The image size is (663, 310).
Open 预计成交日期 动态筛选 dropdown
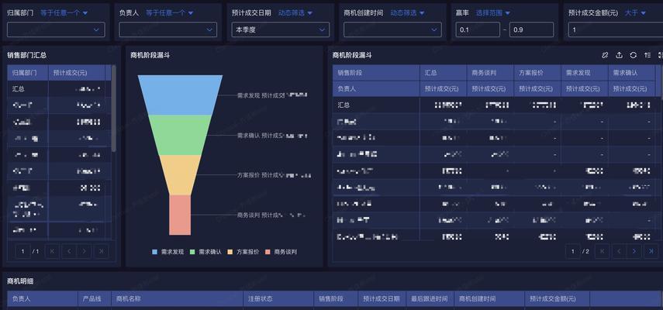point(295,13)
